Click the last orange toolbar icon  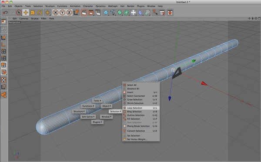click(170, 13)
